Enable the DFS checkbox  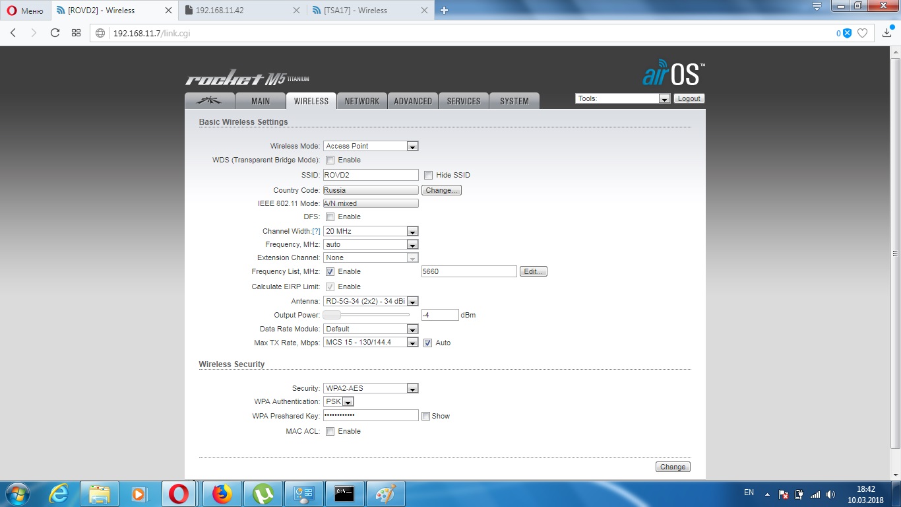(330, 217)
